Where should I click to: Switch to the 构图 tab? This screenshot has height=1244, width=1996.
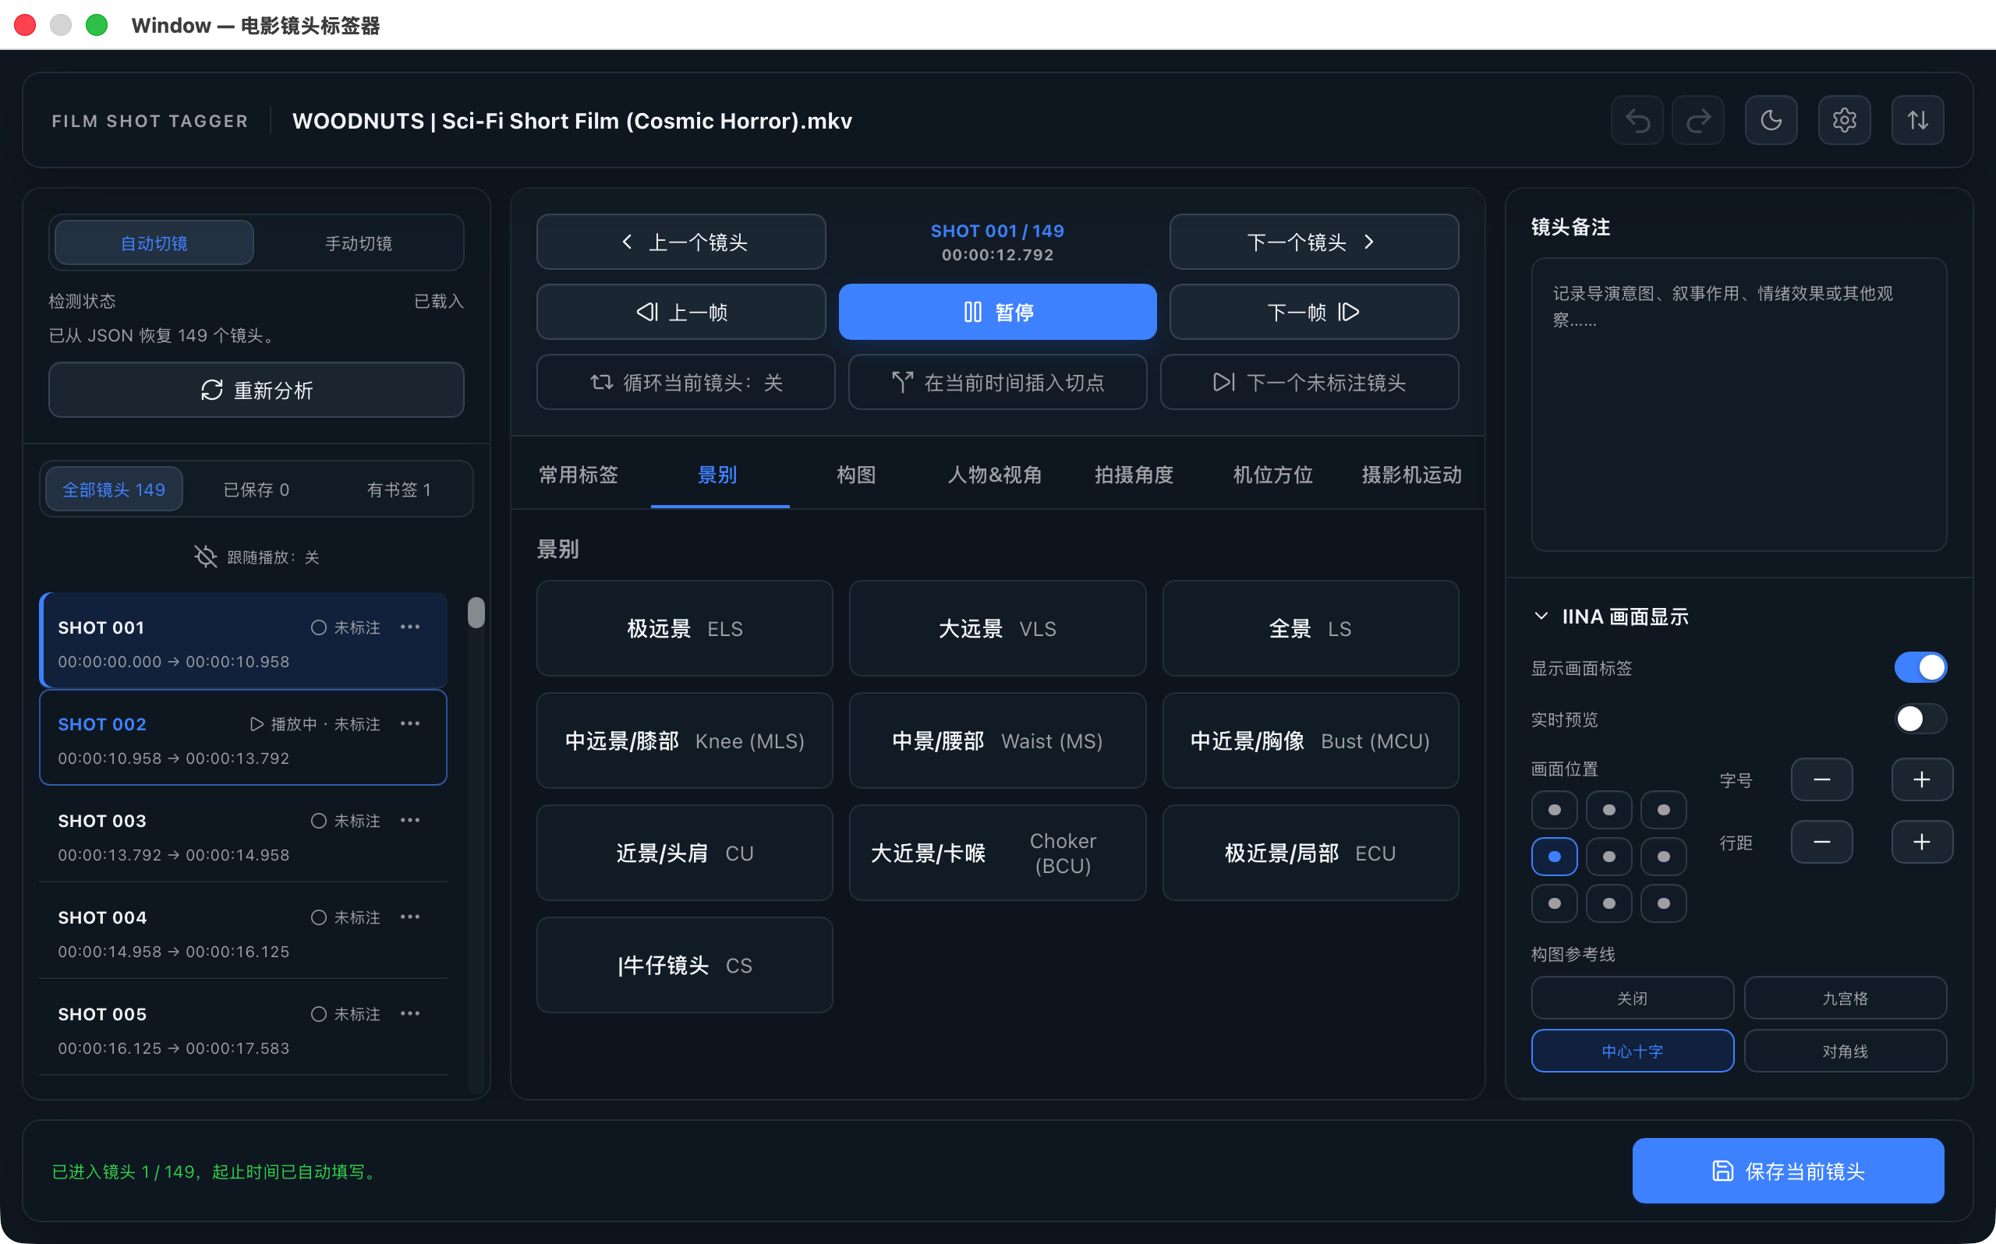coord(855,475)
